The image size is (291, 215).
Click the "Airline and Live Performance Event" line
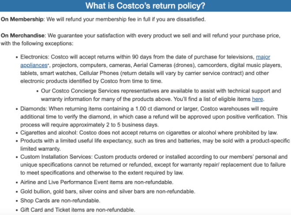(97, 182)
